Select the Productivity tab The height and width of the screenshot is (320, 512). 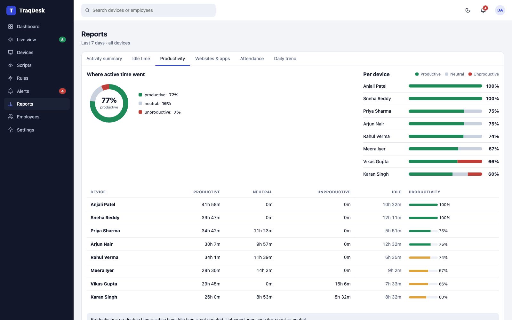[172, 59]
